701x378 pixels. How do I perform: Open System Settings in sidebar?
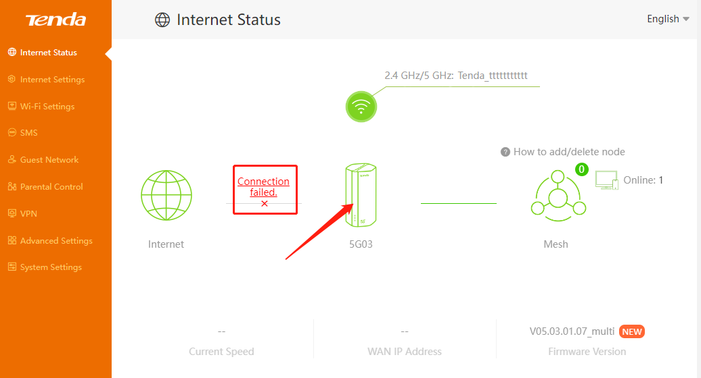tap(51, 267)
